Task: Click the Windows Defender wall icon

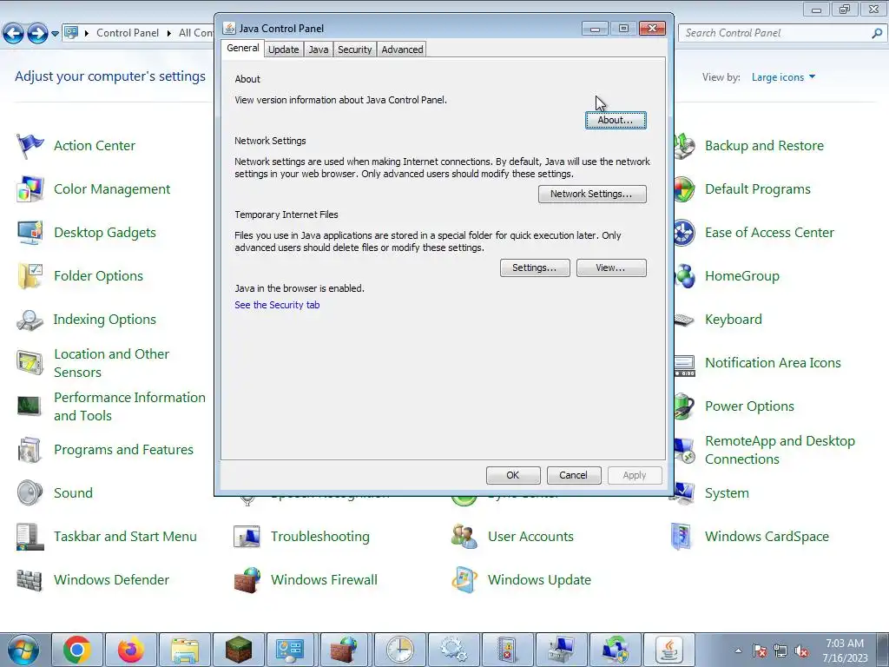Action: (x=30, y=580)
